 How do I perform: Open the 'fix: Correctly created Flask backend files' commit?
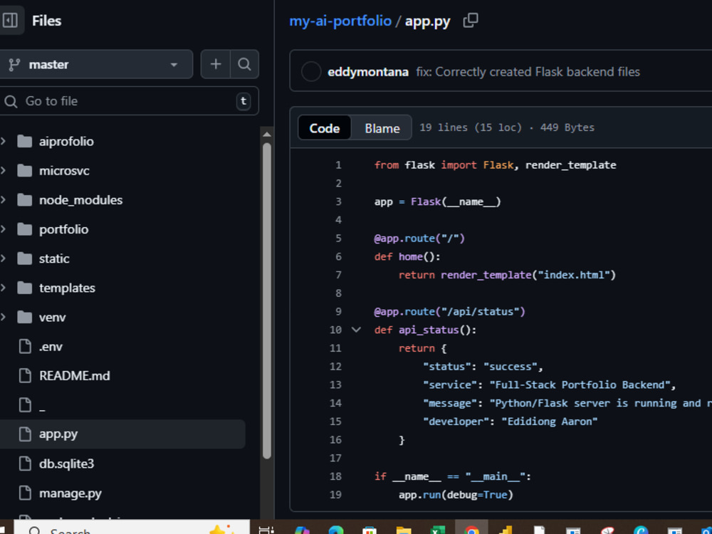pos(528,72)
